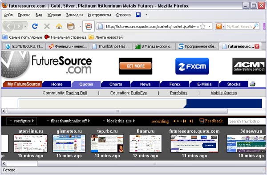267x175 pixels.
Task: Open the search engine dropdown arrow
Action: [x=223, y=26]
